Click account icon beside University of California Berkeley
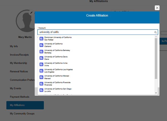This screenshot has width=167, height=121. click(41, 52)
